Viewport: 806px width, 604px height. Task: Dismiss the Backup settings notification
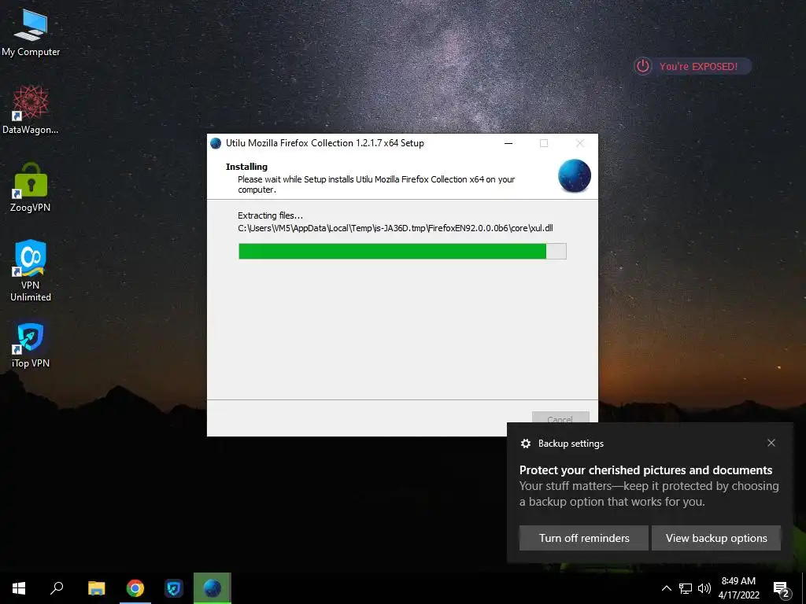pyautogui.click(x=771, y=443)
